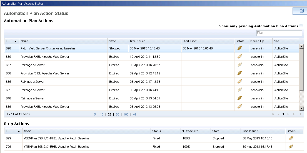This screenshot has width=307, height=153.
Task: Click the plan actions vertical scrollbar thumb
Action: pyautogui.click(x=301, y=69)
